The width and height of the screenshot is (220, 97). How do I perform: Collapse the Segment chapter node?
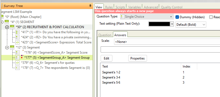(7, 47)
